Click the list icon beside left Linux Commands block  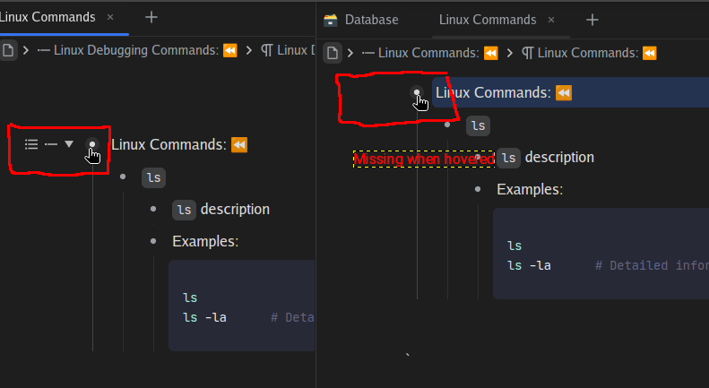31,144
